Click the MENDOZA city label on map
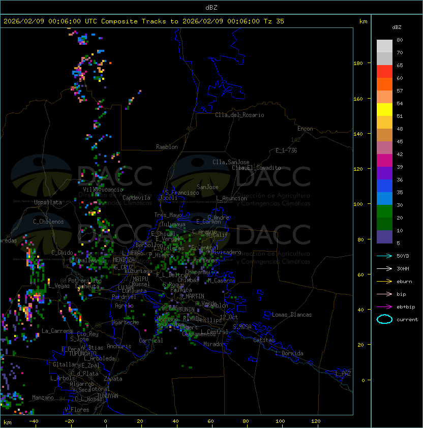Viewport: 423px width, 428px height. 124,260
